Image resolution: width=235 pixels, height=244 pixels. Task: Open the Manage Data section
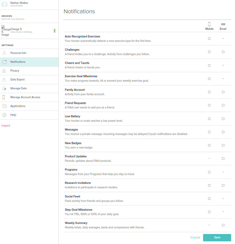29,88
